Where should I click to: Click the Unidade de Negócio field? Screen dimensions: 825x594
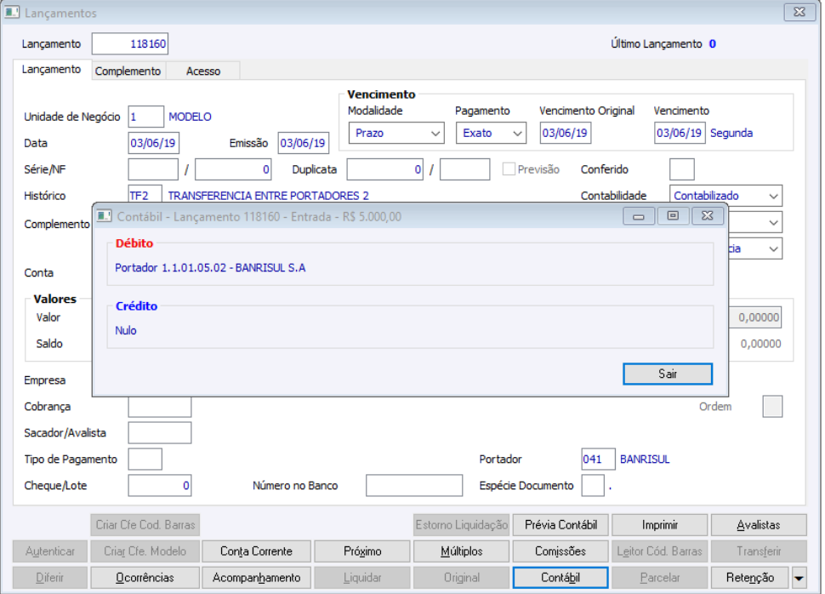click(x=145, y=117)
